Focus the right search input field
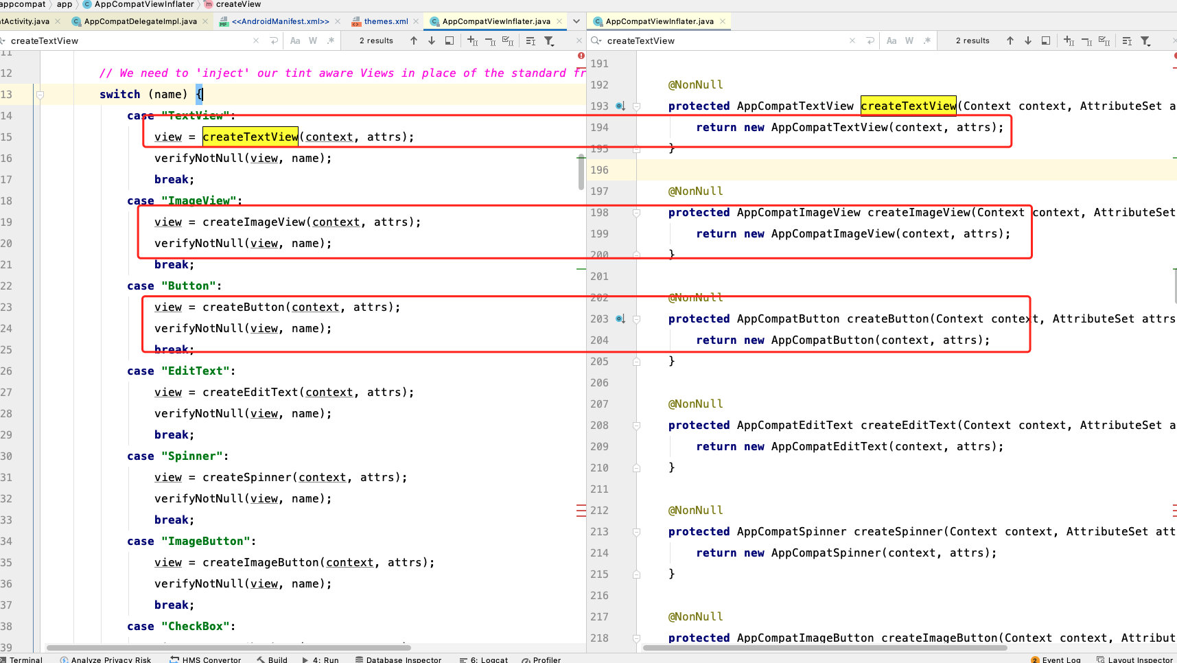The width and height of the screenshot is (1177, 663). click(726, 40)
